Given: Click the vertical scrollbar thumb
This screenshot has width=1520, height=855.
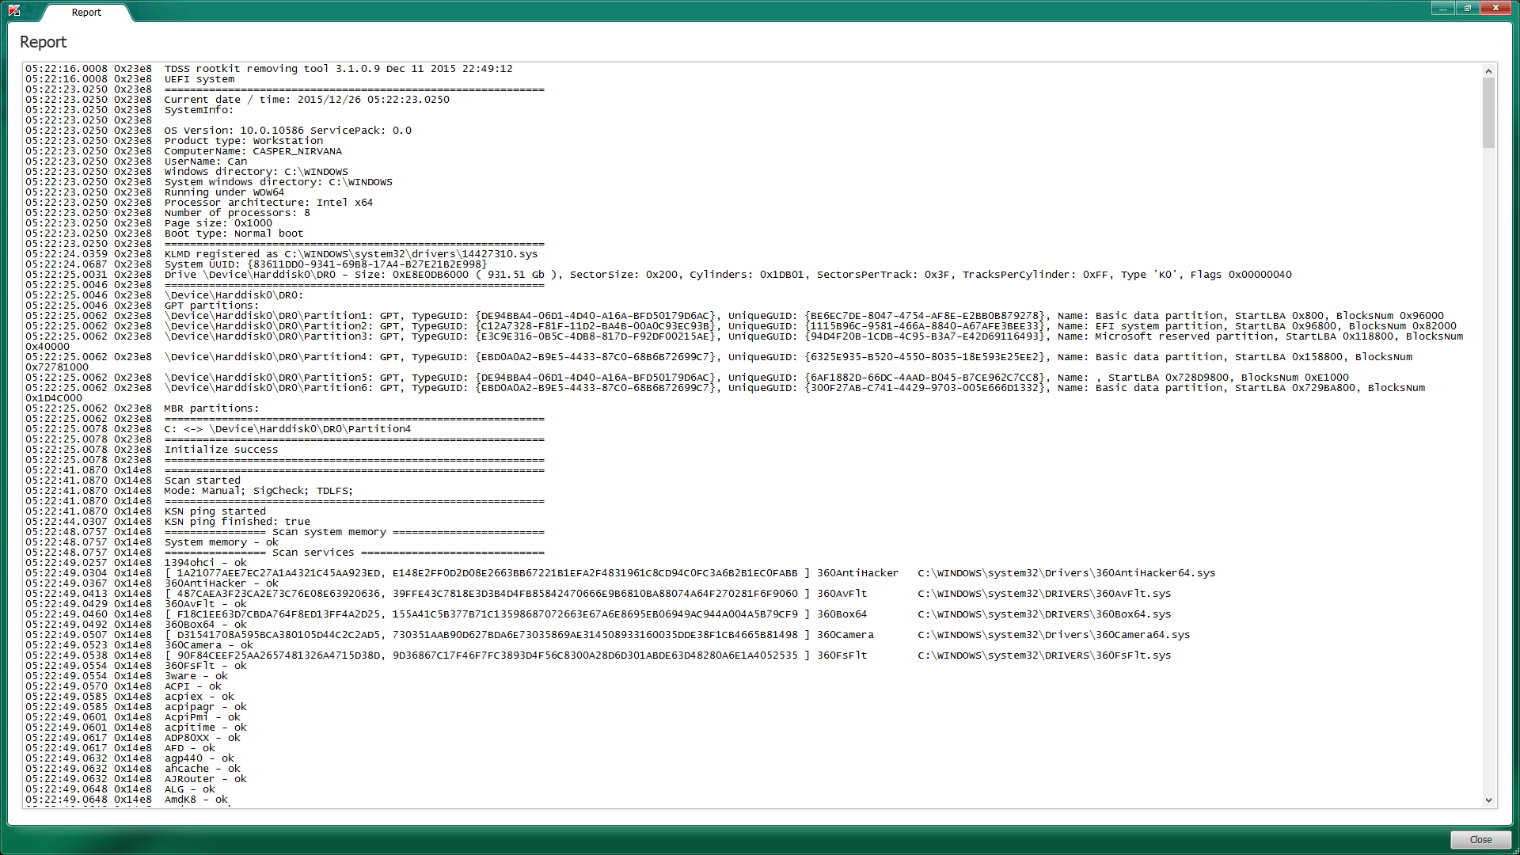Looking at the screenshot, I should click(1488, 111).
